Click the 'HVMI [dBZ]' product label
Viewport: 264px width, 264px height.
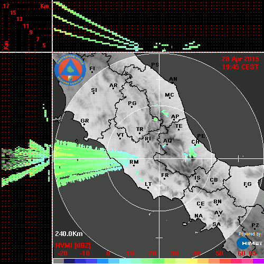click(73, 246)
